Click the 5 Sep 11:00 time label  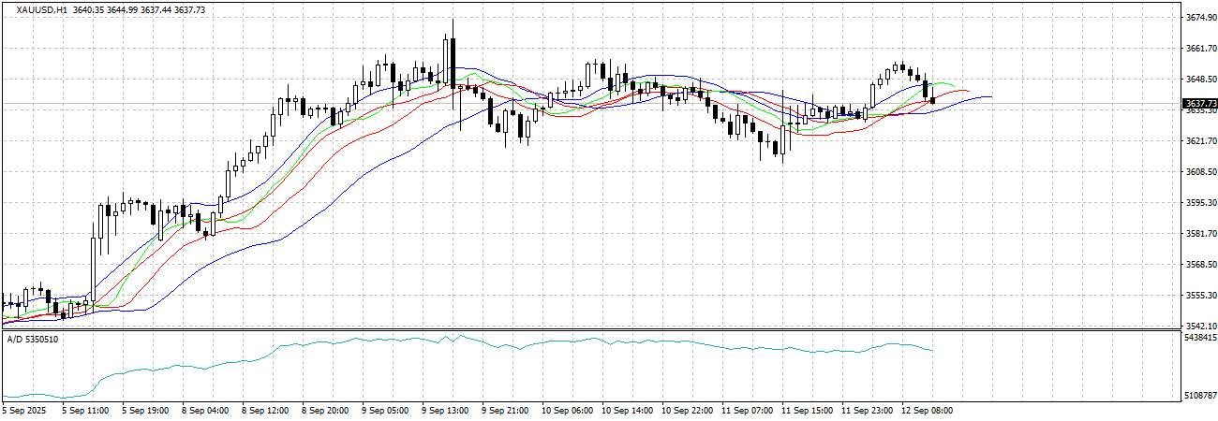tap(85, 411)
